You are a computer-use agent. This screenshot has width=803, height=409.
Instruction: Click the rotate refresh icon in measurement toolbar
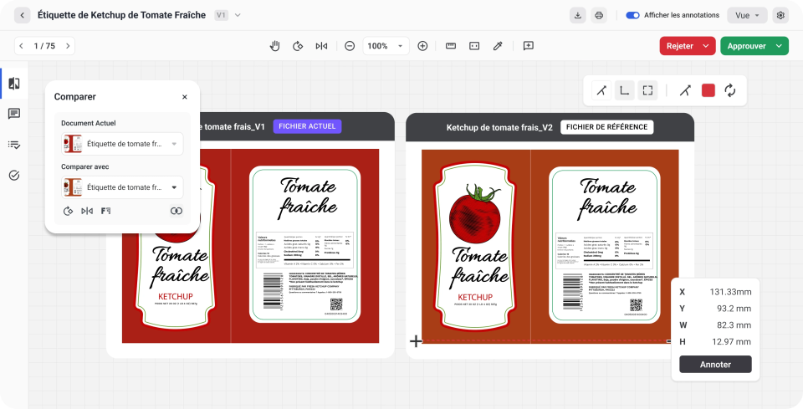729,90
